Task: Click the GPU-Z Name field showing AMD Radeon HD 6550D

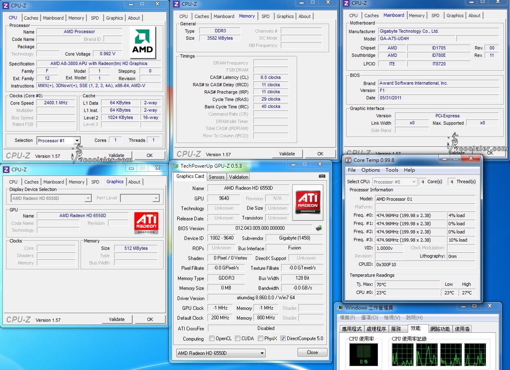Action: (x=248, y=188)
